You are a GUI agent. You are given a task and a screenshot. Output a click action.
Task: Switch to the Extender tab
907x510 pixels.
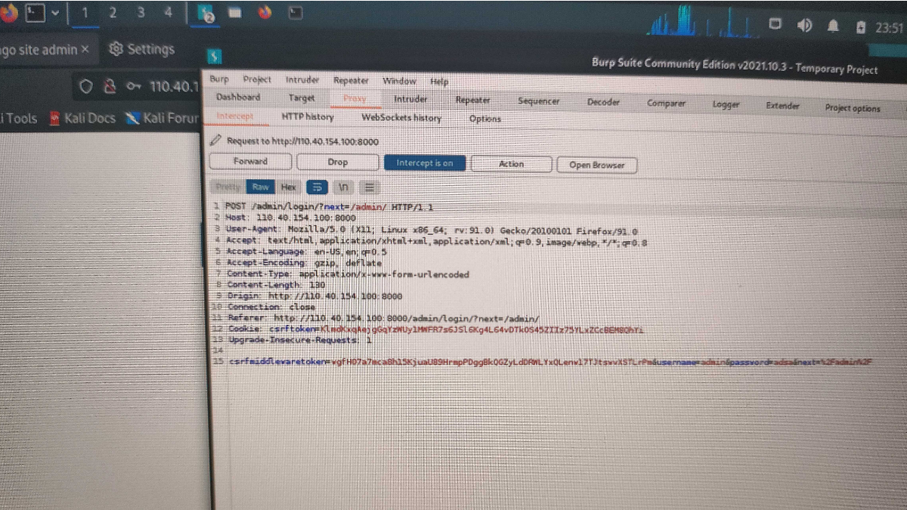(x=782, y=106)
